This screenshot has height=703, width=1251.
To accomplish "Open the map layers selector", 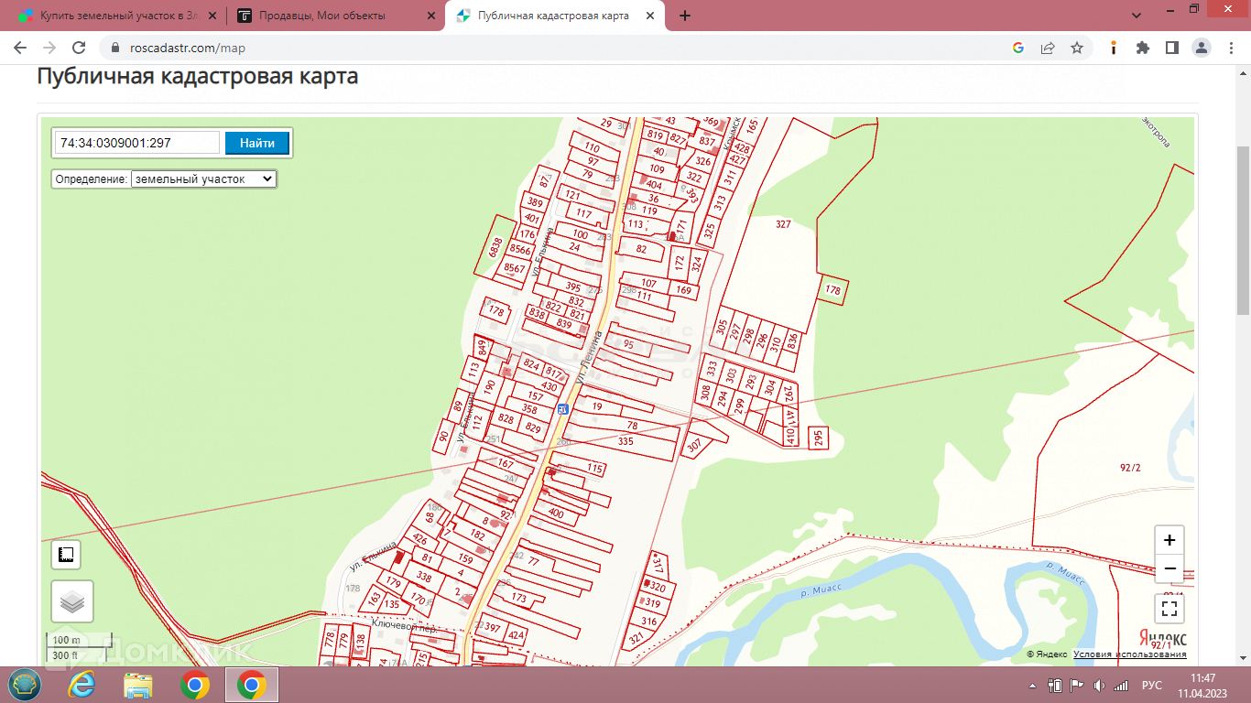I will click(72, 601).
